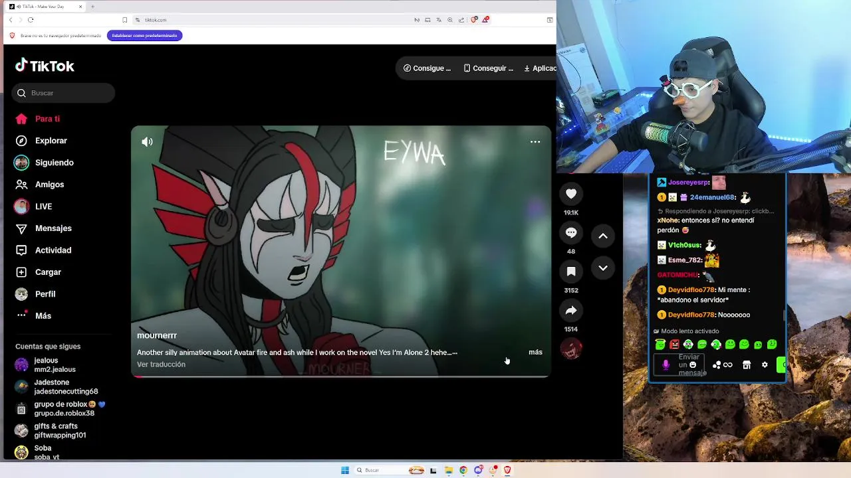The width and height of the screenshot is (851, 478).
Task: Reload the page with the refresh icon
Action: click(x=31, y=20)
